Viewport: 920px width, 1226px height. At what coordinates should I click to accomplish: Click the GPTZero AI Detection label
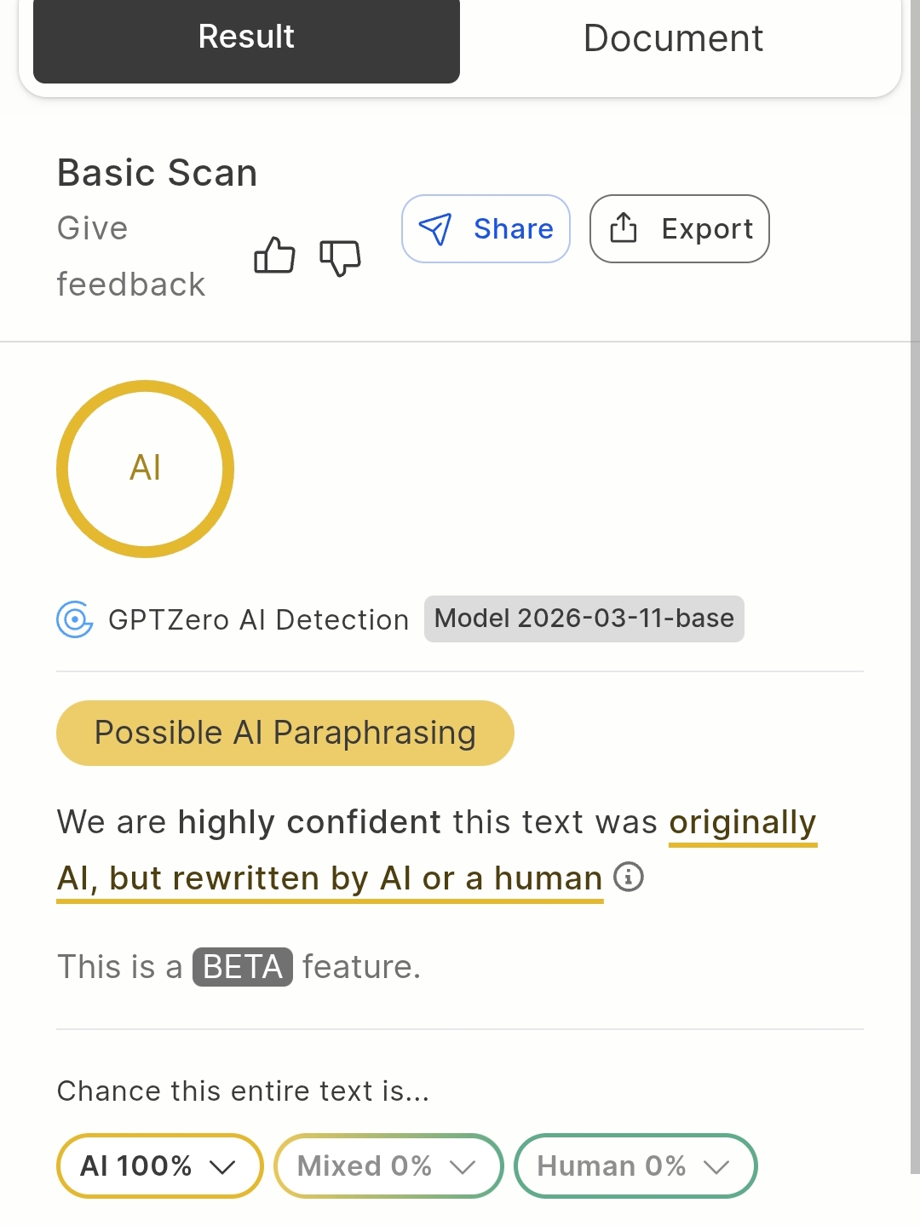pyautogui.click(x=259, y=620)
